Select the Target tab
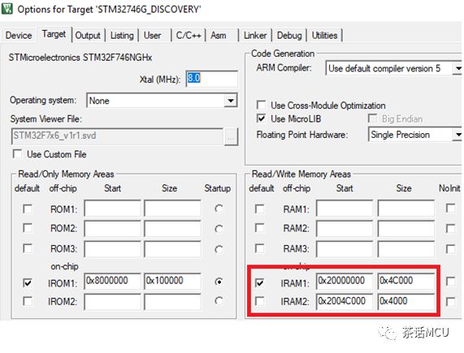This screenshot has height=353, width=464. (x=54, y=34)
